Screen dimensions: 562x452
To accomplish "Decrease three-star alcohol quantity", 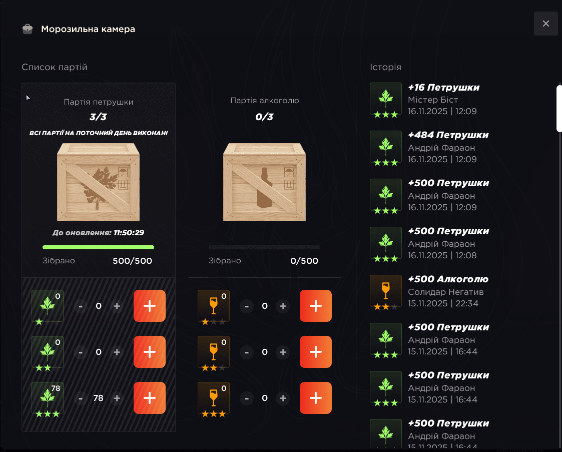I will tap(247, 398).
